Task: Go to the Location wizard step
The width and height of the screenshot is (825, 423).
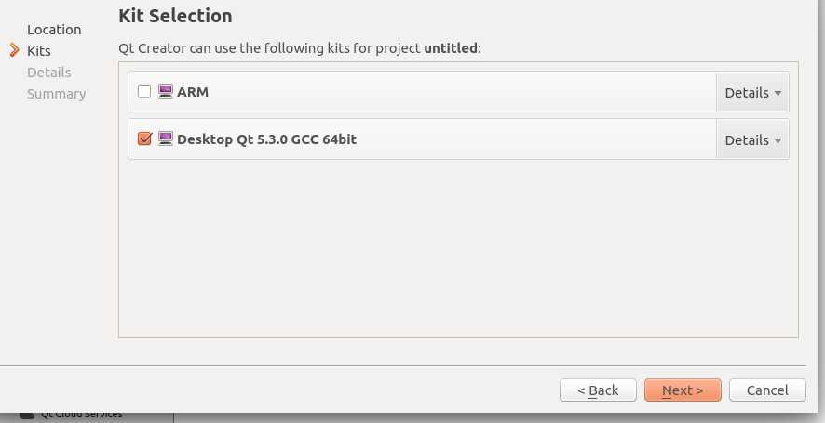Action: (54, 30)
